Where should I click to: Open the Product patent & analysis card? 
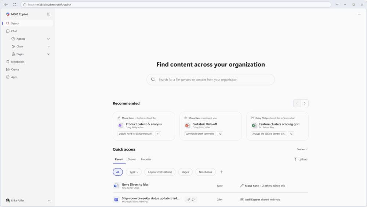coord(144,126)
